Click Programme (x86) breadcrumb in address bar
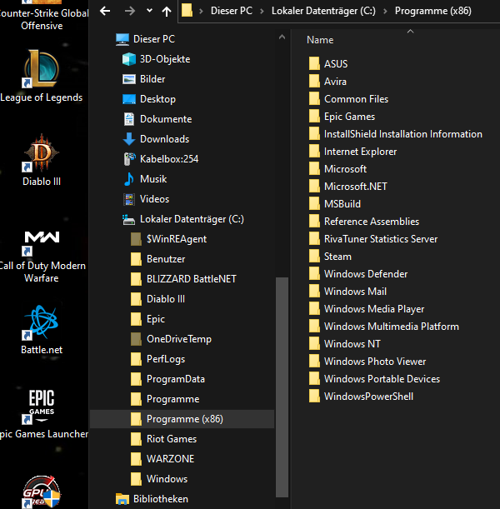The height and width of the screenshot is (509, 500). pyautogui.click(x=432, y=11)
